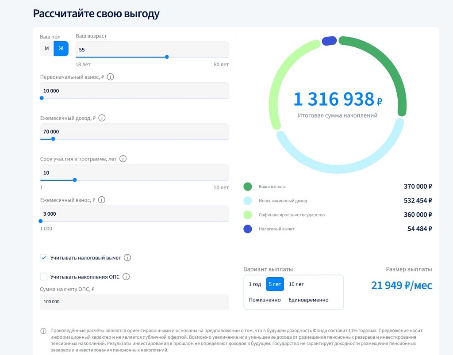This screenshot has width=453, height=355.
Task: Click the value 54 484 ₽
Action: pyautogui.click(x=419, y=229)
